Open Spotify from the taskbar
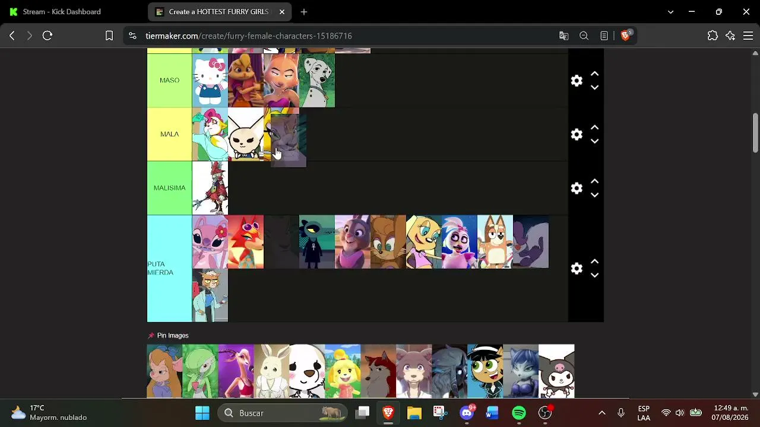This screenshot has height=427, width=760. (519, 413)
